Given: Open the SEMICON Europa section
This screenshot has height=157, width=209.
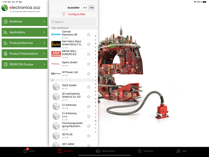Looking at the screenshot, I should pos(24,64).
